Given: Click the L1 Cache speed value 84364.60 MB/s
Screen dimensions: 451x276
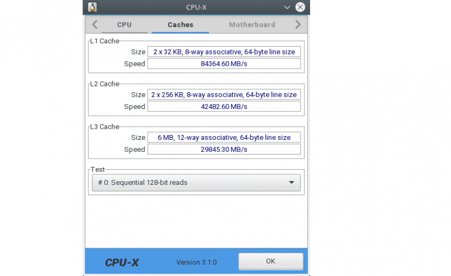Looking at the screenshot, I should point(224,64).
